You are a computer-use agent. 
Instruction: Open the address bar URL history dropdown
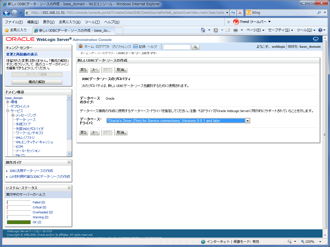pos(227,13)
